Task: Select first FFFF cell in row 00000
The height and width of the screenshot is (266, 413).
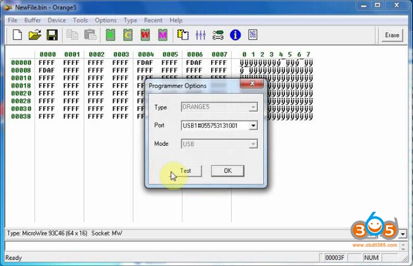Action: tap(47, 63)
